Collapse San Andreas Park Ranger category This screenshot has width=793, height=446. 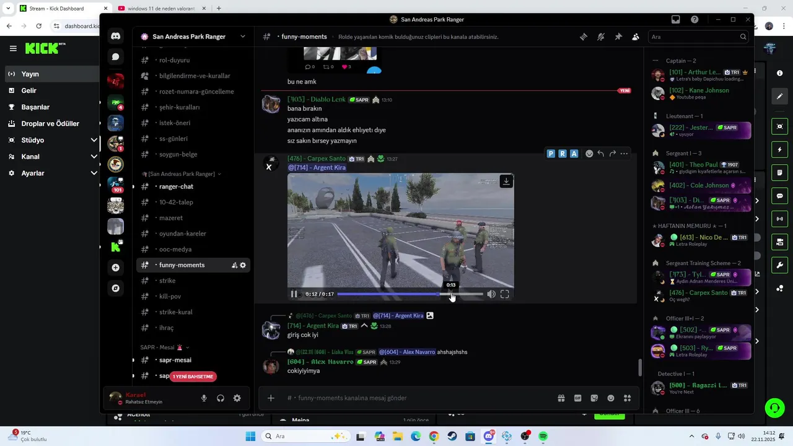pos(181,174)
